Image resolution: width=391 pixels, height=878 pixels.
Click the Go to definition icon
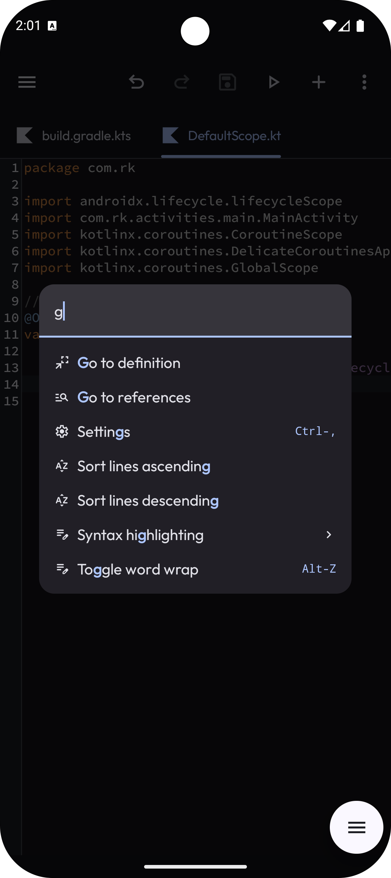coord(62,363)
